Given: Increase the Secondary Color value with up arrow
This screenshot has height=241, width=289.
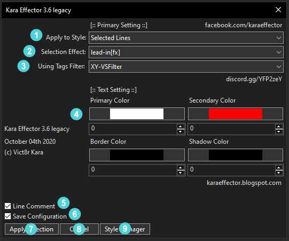Looking at the screenshot, I should [x=279, y=127].
